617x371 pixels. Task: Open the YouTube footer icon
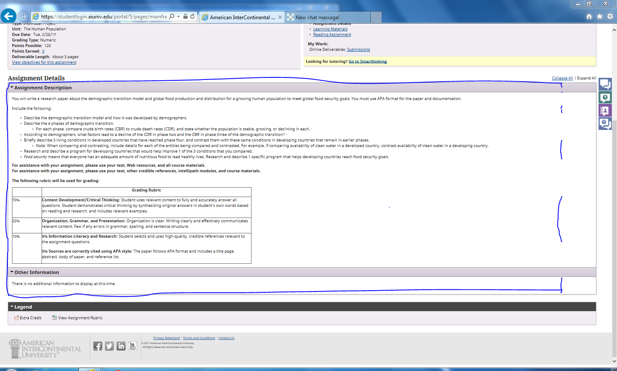(132, 346)
